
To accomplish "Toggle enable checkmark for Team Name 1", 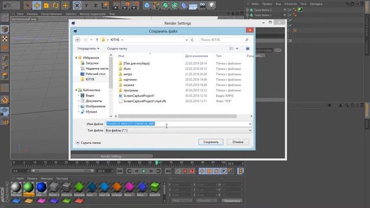I will pos(290,15).
